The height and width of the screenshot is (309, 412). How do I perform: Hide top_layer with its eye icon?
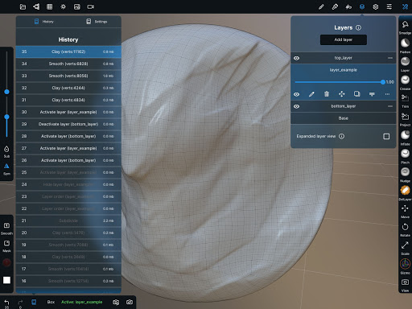coord(296,58)
